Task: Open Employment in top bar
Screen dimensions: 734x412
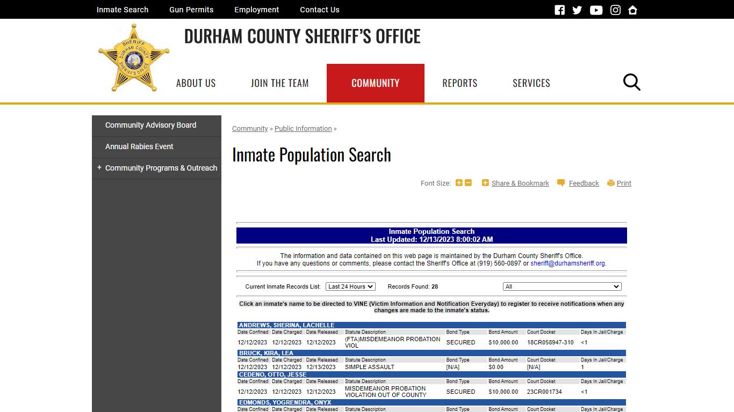Action: [257, 10]
